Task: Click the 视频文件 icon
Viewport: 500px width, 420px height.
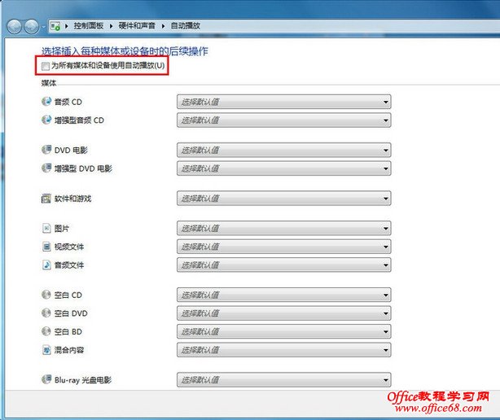Action: [46, 247]
